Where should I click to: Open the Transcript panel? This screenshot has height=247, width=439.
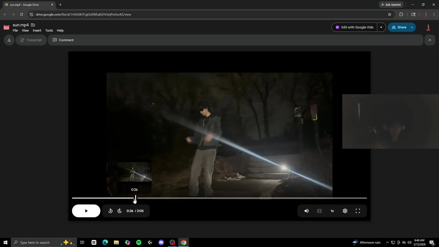click(31, 40)
